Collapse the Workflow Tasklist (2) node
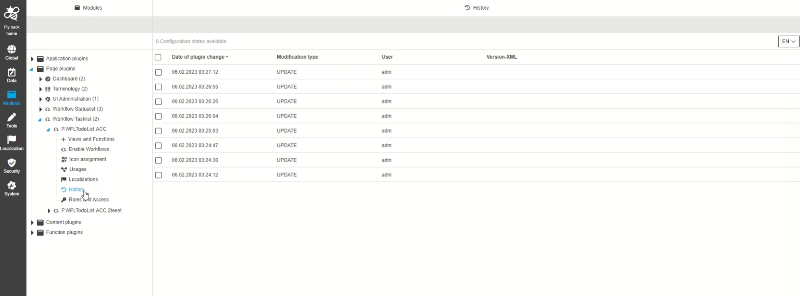Viewport: 800px width, 296px height. [x=40, y=120]
